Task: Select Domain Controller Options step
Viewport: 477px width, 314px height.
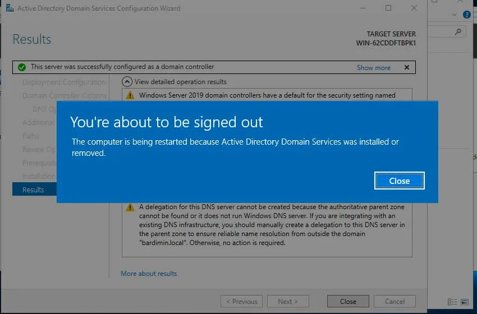Action: [x=65, y=95]
